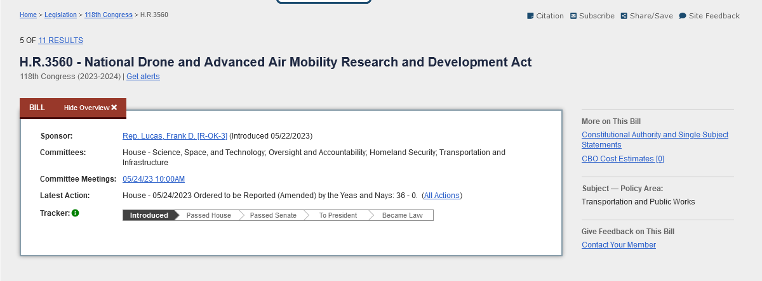Click the green Tracker info icon

75,213
